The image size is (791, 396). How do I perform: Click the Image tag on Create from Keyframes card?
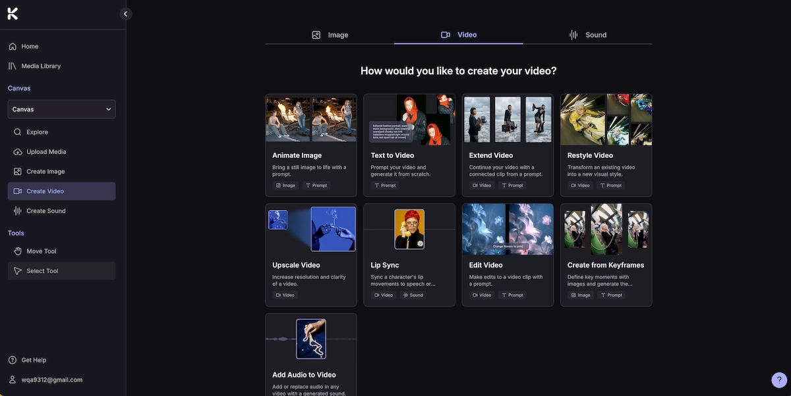pyautogui.click(x=581, y=295)
